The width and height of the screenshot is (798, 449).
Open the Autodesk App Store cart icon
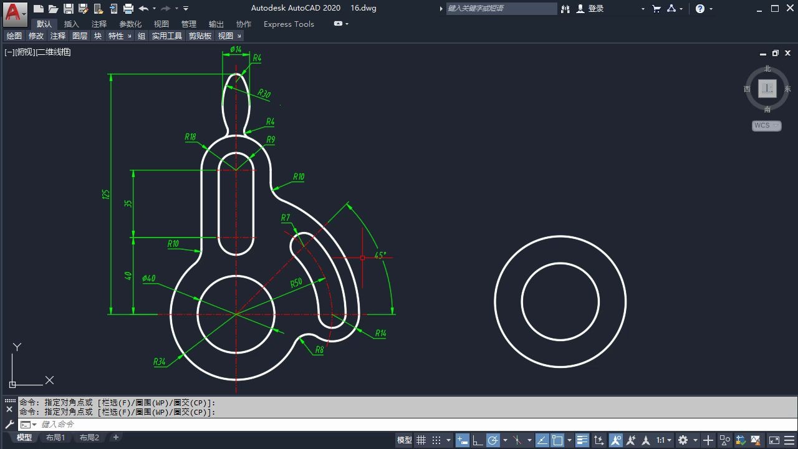pyautogui.click(x=656, y=9)
